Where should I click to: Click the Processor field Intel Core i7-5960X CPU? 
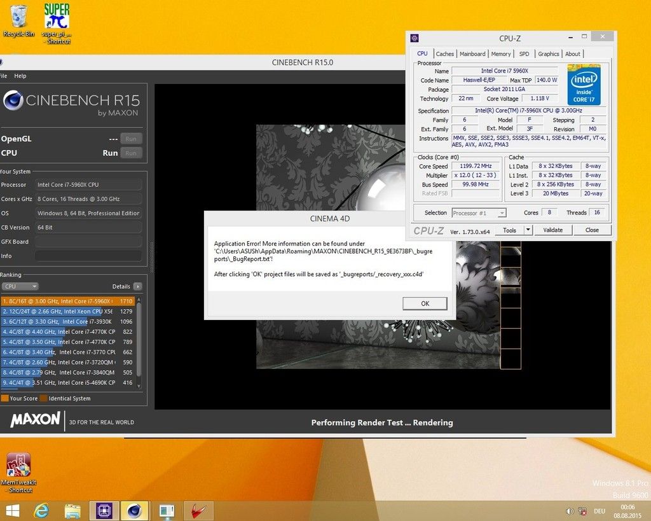(88, 184)
